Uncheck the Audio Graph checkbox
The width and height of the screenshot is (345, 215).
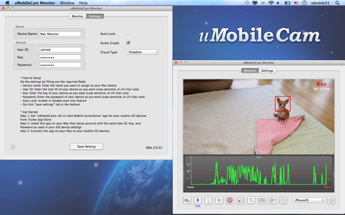[x=128, y=43]
